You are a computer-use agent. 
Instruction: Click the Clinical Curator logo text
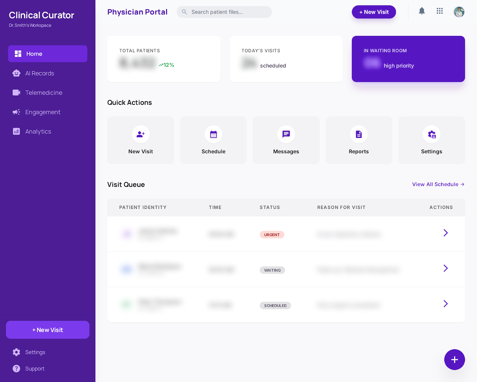click(x=41, y=15)
